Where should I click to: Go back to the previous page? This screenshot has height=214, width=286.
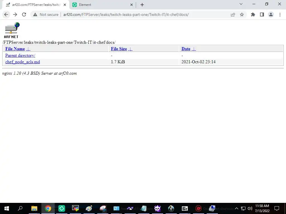6,14
